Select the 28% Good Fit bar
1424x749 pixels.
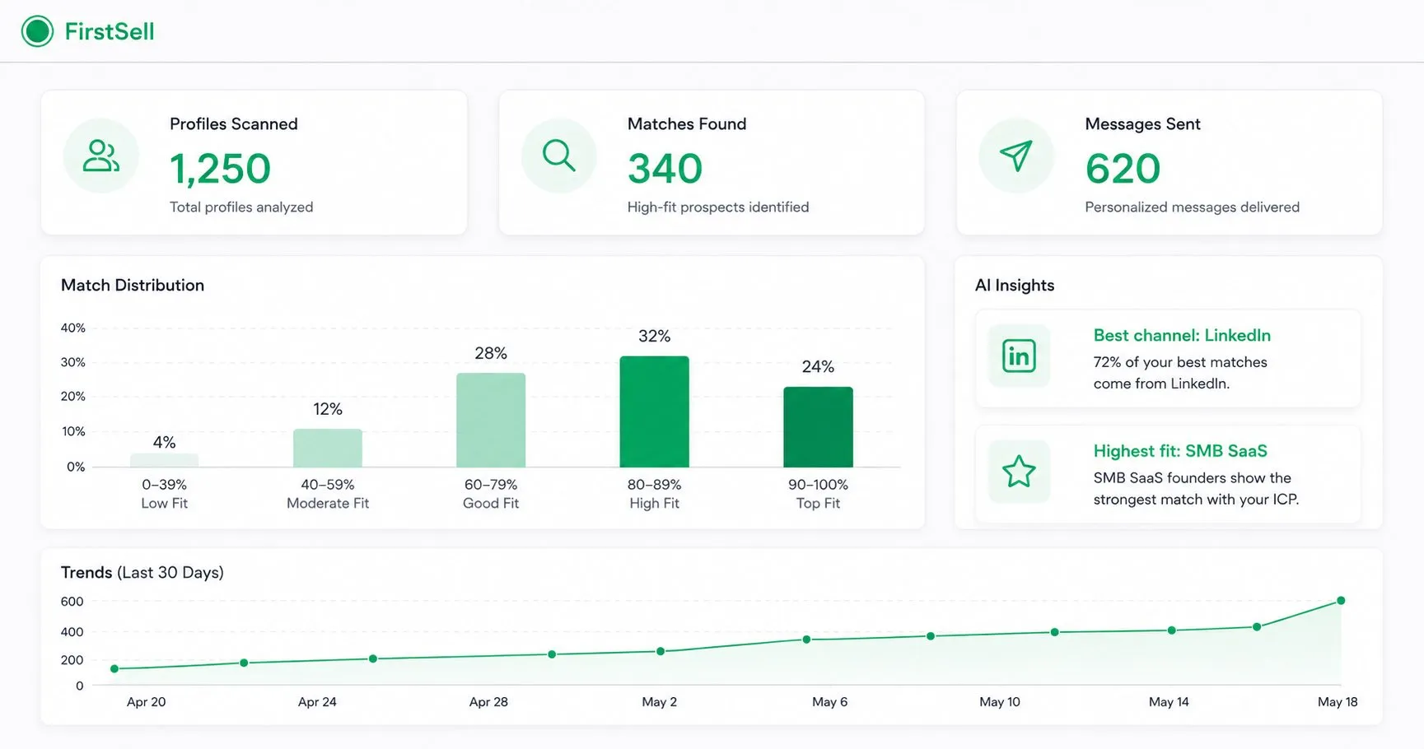(491, 420)
